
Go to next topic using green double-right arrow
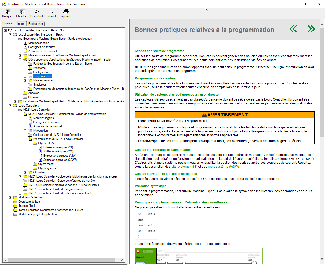(x=311, y=29)
